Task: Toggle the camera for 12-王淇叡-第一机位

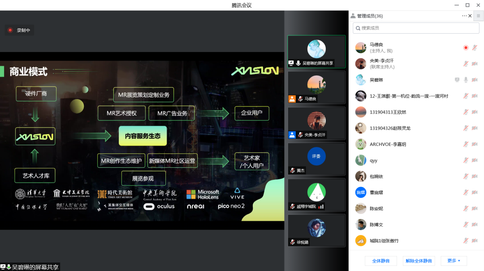Action: pyautogui.click(x=475, y=96)
